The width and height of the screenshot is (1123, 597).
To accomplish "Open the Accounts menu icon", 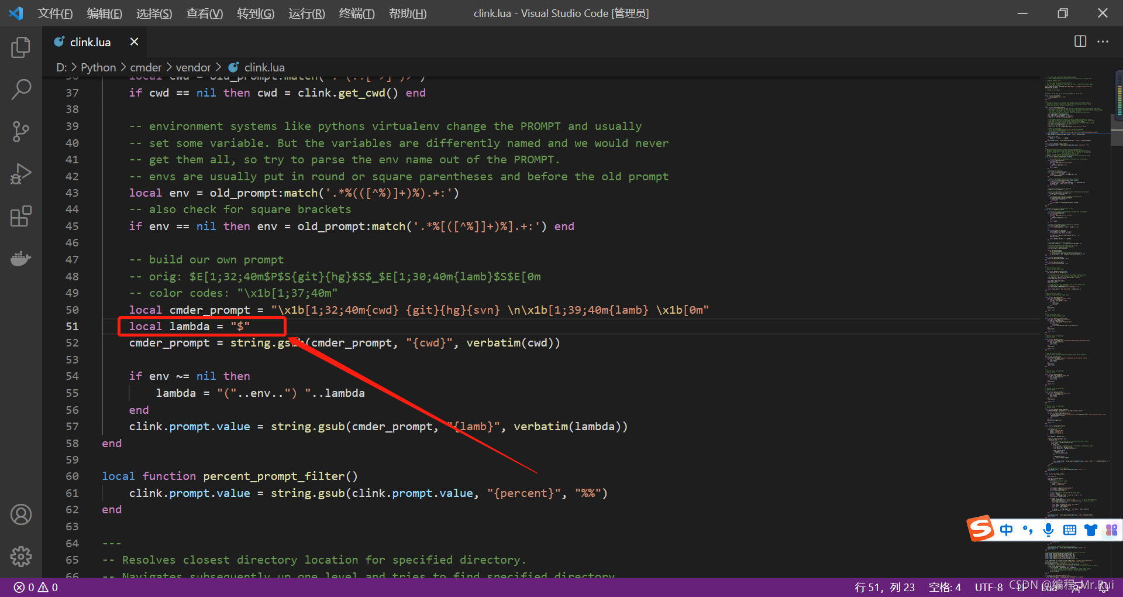I will tap(21, 514).
